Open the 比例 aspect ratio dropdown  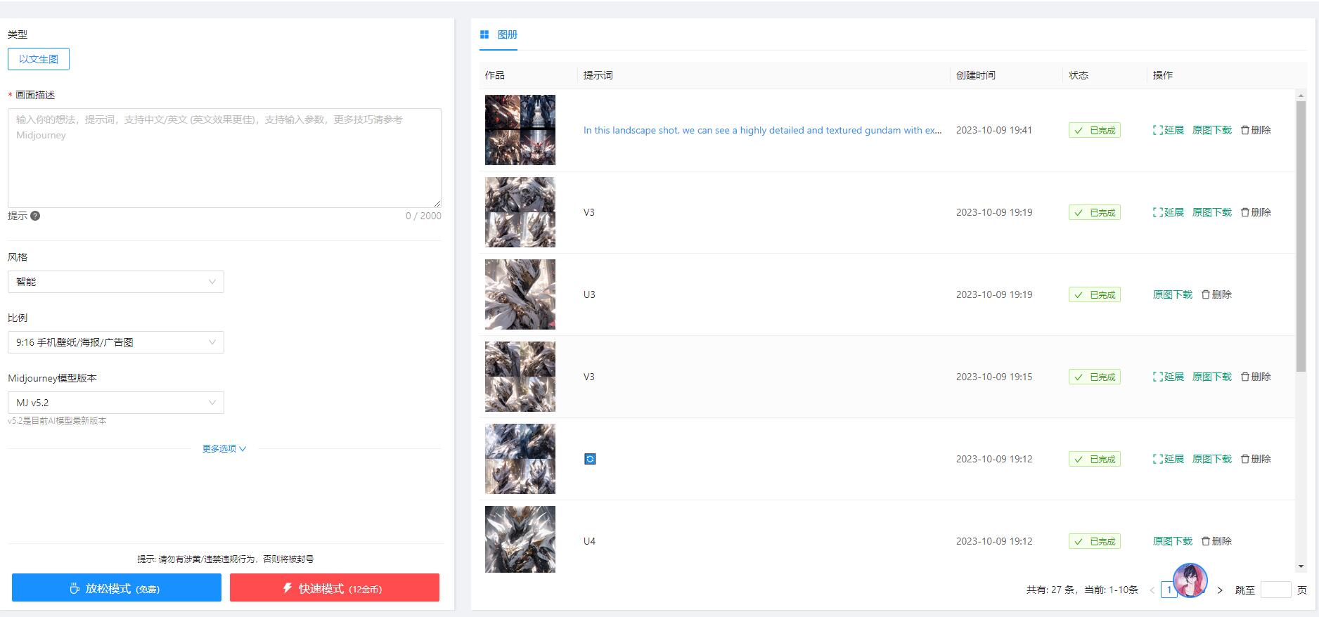[x=116, y=342]
